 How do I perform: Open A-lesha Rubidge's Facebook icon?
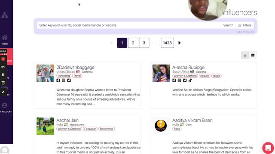(x=174, y=80)
